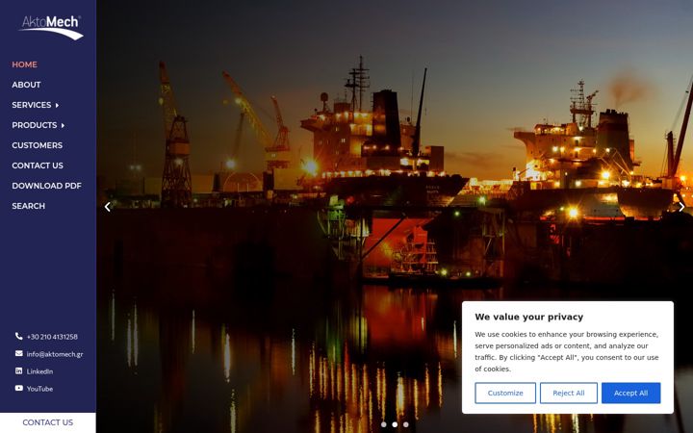
Task: Click the AktoMech logo
Action: pos(51,27)
